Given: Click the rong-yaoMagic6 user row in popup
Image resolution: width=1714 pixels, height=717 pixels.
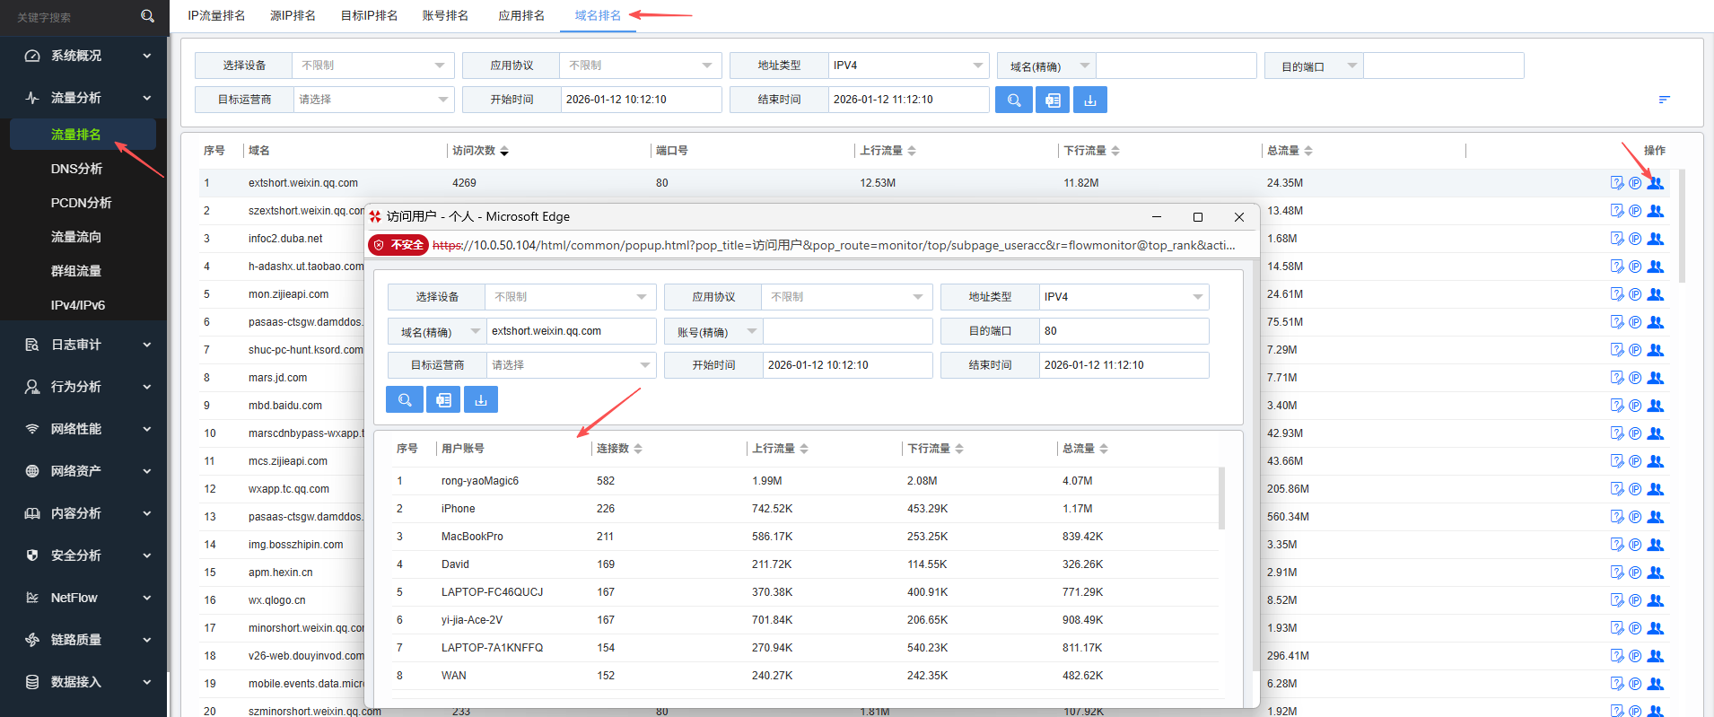Looking at the screenshot, I should point(480,481).
